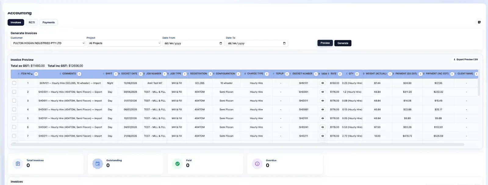Click the Amit Test M7 job number cell
This screenshot has width=488, height=185.
click(155, 83)
